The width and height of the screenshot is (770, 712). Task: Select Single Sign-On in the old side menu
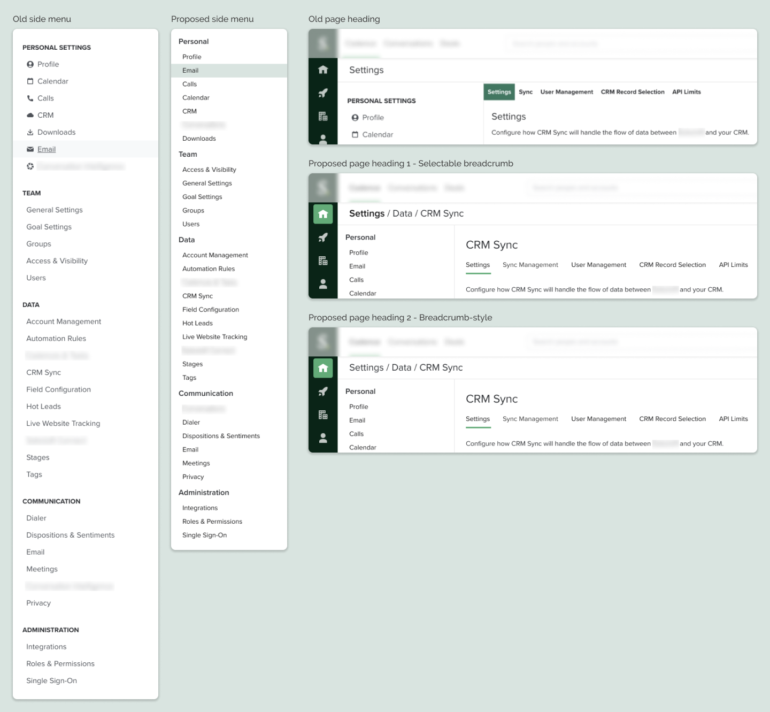51,680
